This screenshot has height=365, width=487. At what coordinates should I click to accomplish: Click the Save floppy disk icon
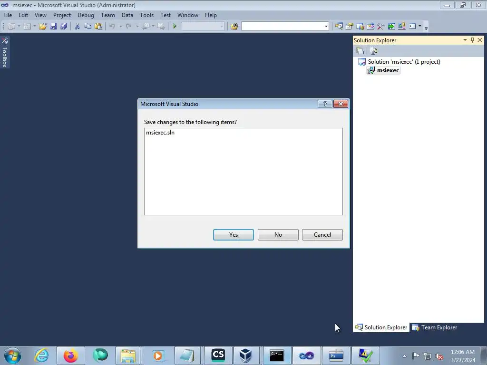coord(53,27)
